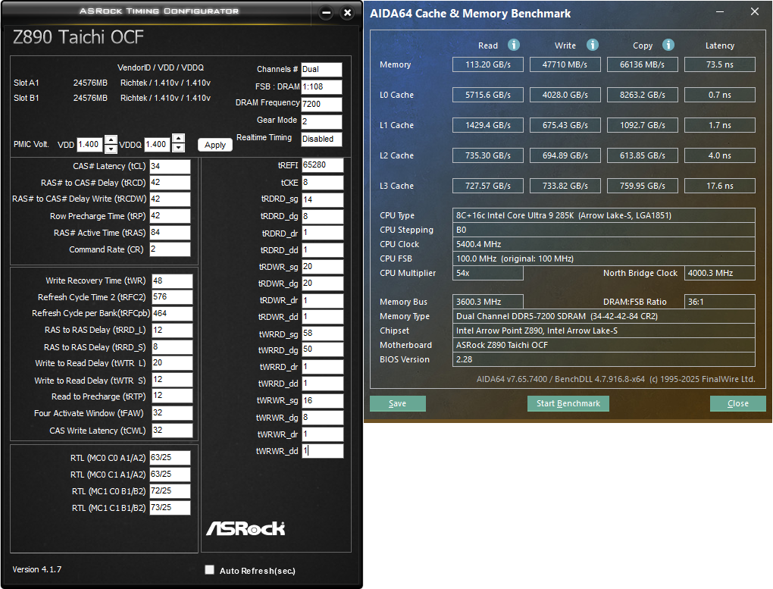The image size is (773, 589).
Task: Click the DRAM Frequency field
Action: tap(321, 104)
